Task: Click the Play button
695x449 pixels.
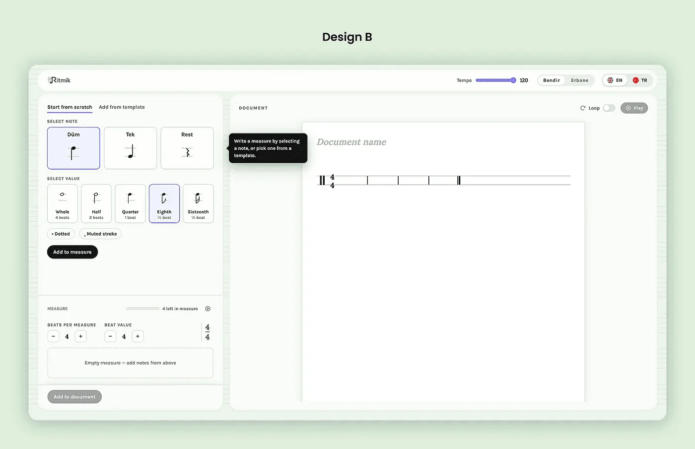Action: coord(634,108)
